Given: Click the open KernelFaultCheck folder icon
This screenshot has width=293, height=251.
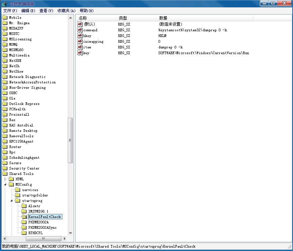Looking at the screenshot, I should [x=24, y=217].
